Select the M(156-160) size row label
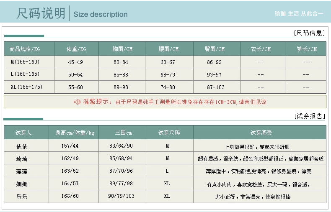Screen dimensions: 331x212 (x=25, y=62)
